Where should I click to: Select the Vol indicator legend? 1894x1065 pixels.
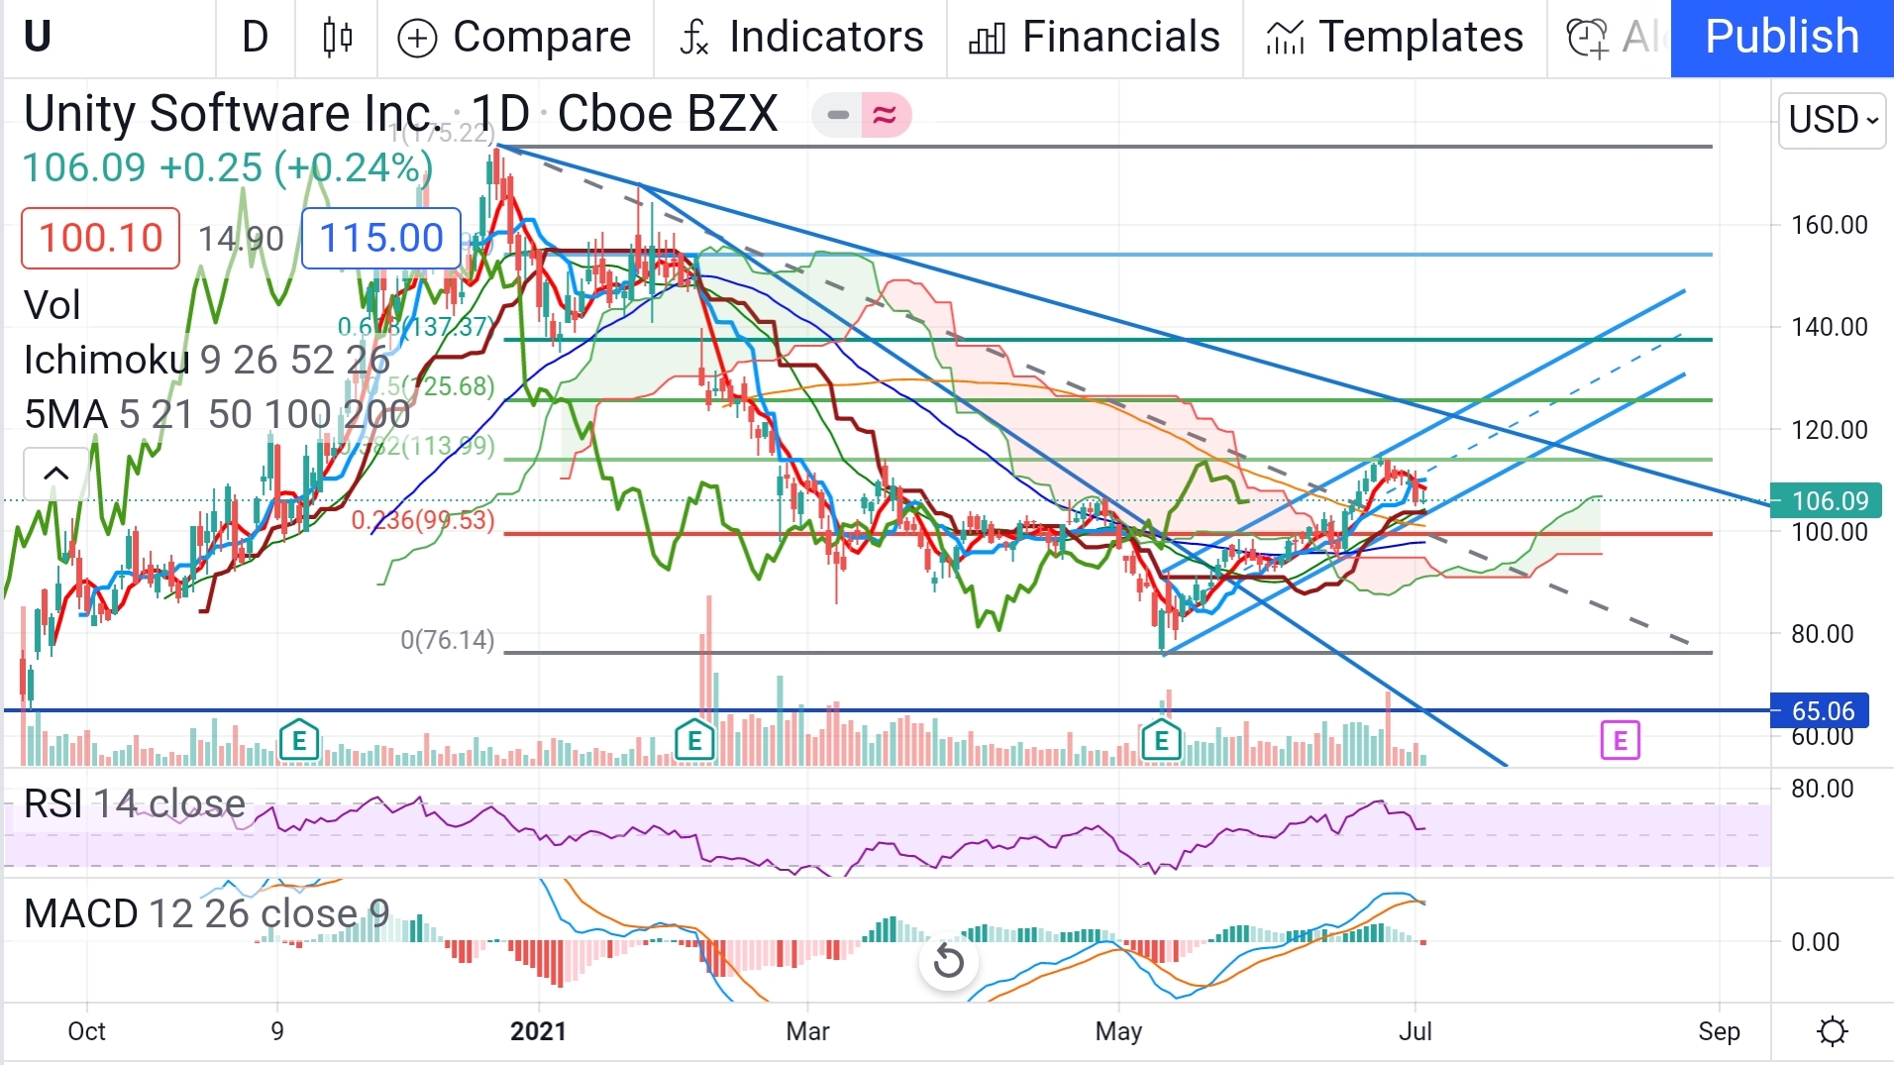[52, 305]
